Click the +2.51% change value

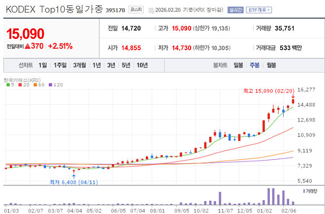tap(60, 46)
